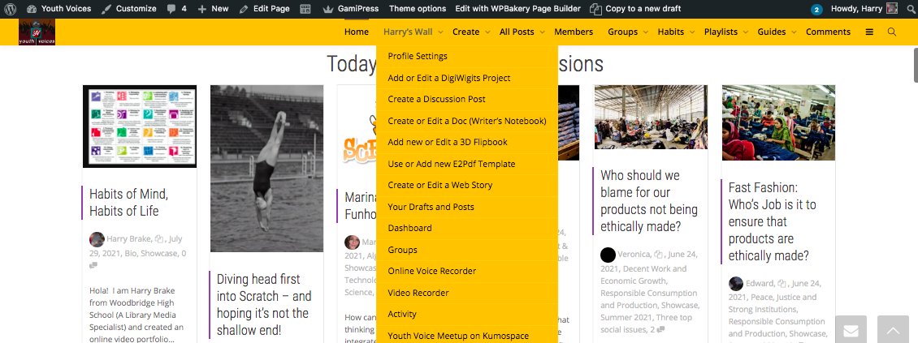This screenshot has height=343, width=918.
Task: Select Profile Settings from the menu
Action: coord(418,57)
